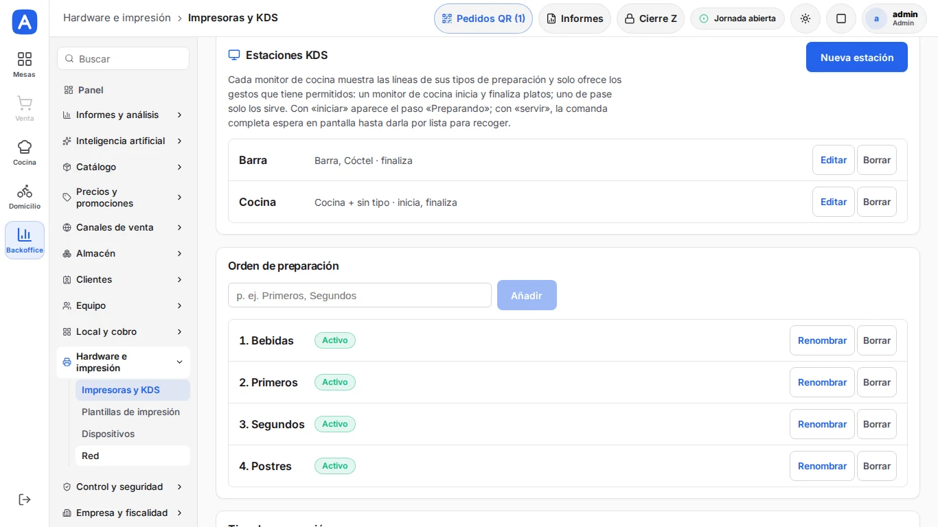This screenshot has width=938, height=527.
Task: Open Pedidos QR (1) in header
Action: tap(483, 19)
